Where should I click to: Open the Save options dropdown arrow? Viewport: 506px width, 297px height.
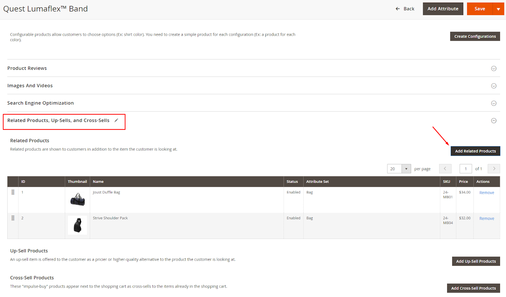(498, 9)
